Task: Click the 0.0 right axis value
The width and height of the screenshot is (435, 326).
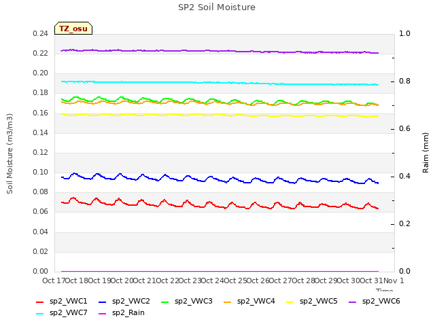Action: click(404, 271)
